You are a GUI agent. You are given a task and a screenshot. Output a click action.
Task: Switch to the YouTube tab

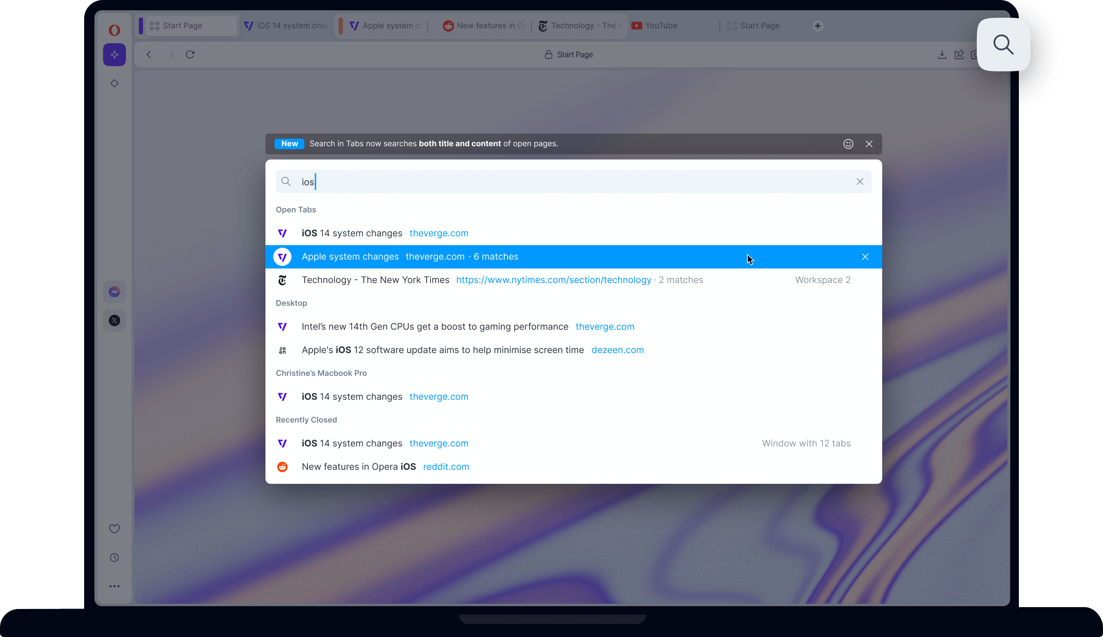click(661, 25)
